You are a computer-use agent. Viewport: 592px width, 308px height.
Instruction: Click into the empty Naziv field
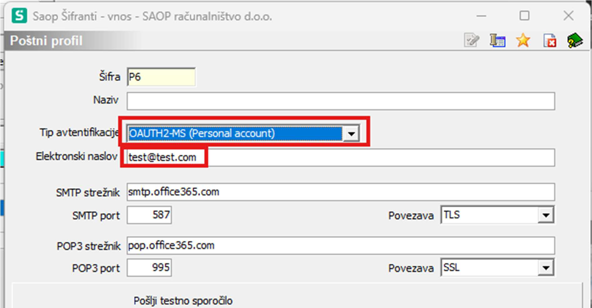(341, 101)
